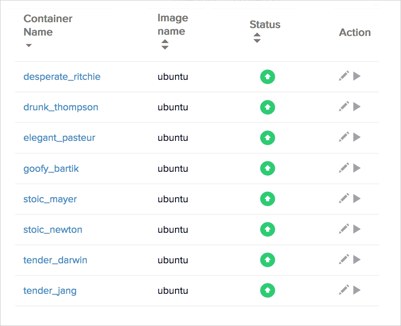
Task: Start the stoic_newton container
Action: click(357, 229)
